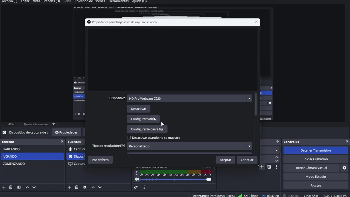Add a new source in Fuentes

pyautogui.click(x=70, y=187)
